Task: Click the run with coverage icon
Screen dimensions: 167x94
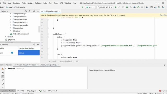Action: [131, 7]
